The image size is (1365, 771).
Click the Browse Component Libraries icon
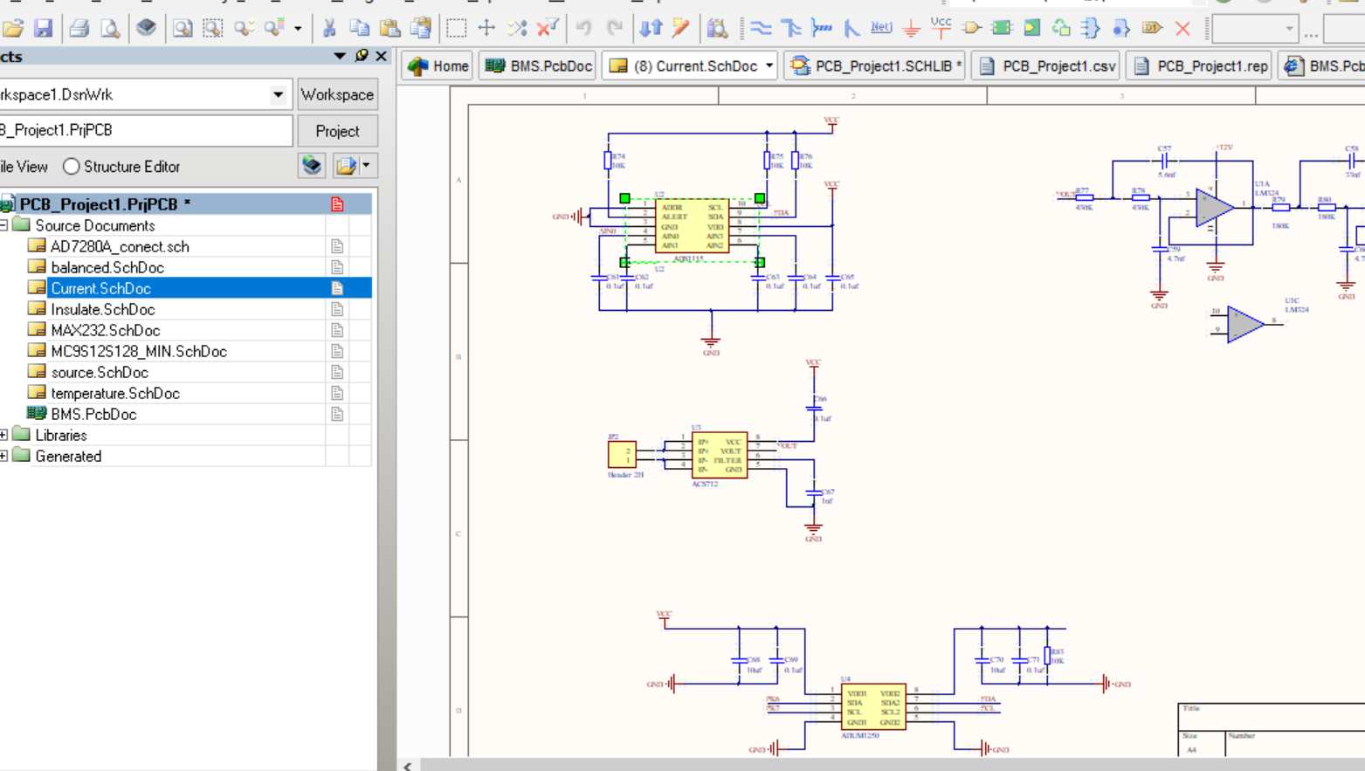pyautogui.click(x=717, y=29)
